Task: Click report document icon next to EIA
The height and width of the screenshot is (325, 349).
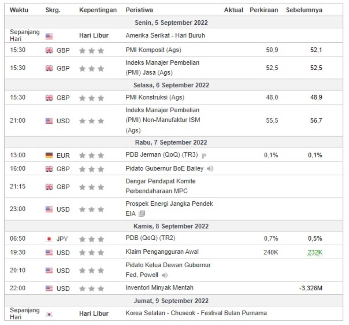Action: click(x=142, y=214)
